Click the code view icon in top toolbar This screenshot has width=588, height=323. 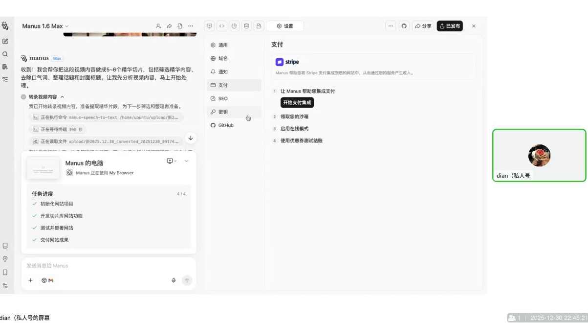[x=222, y=26]
